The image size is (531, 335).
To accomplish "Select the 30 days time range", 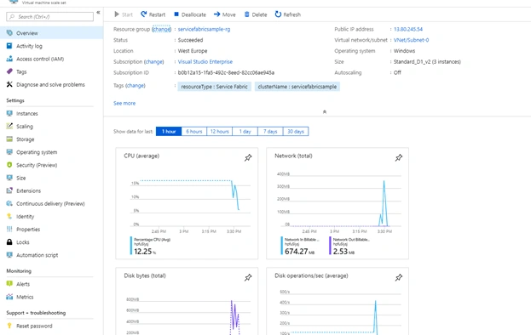I will pyautogui.click(x=296, y=132).
